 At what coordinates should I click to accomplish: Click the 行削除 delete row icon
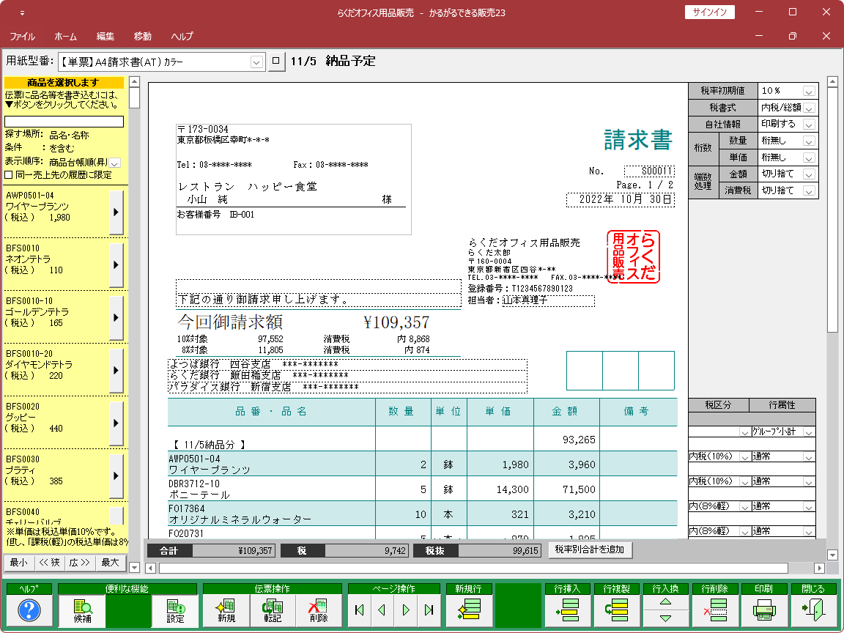715,610
